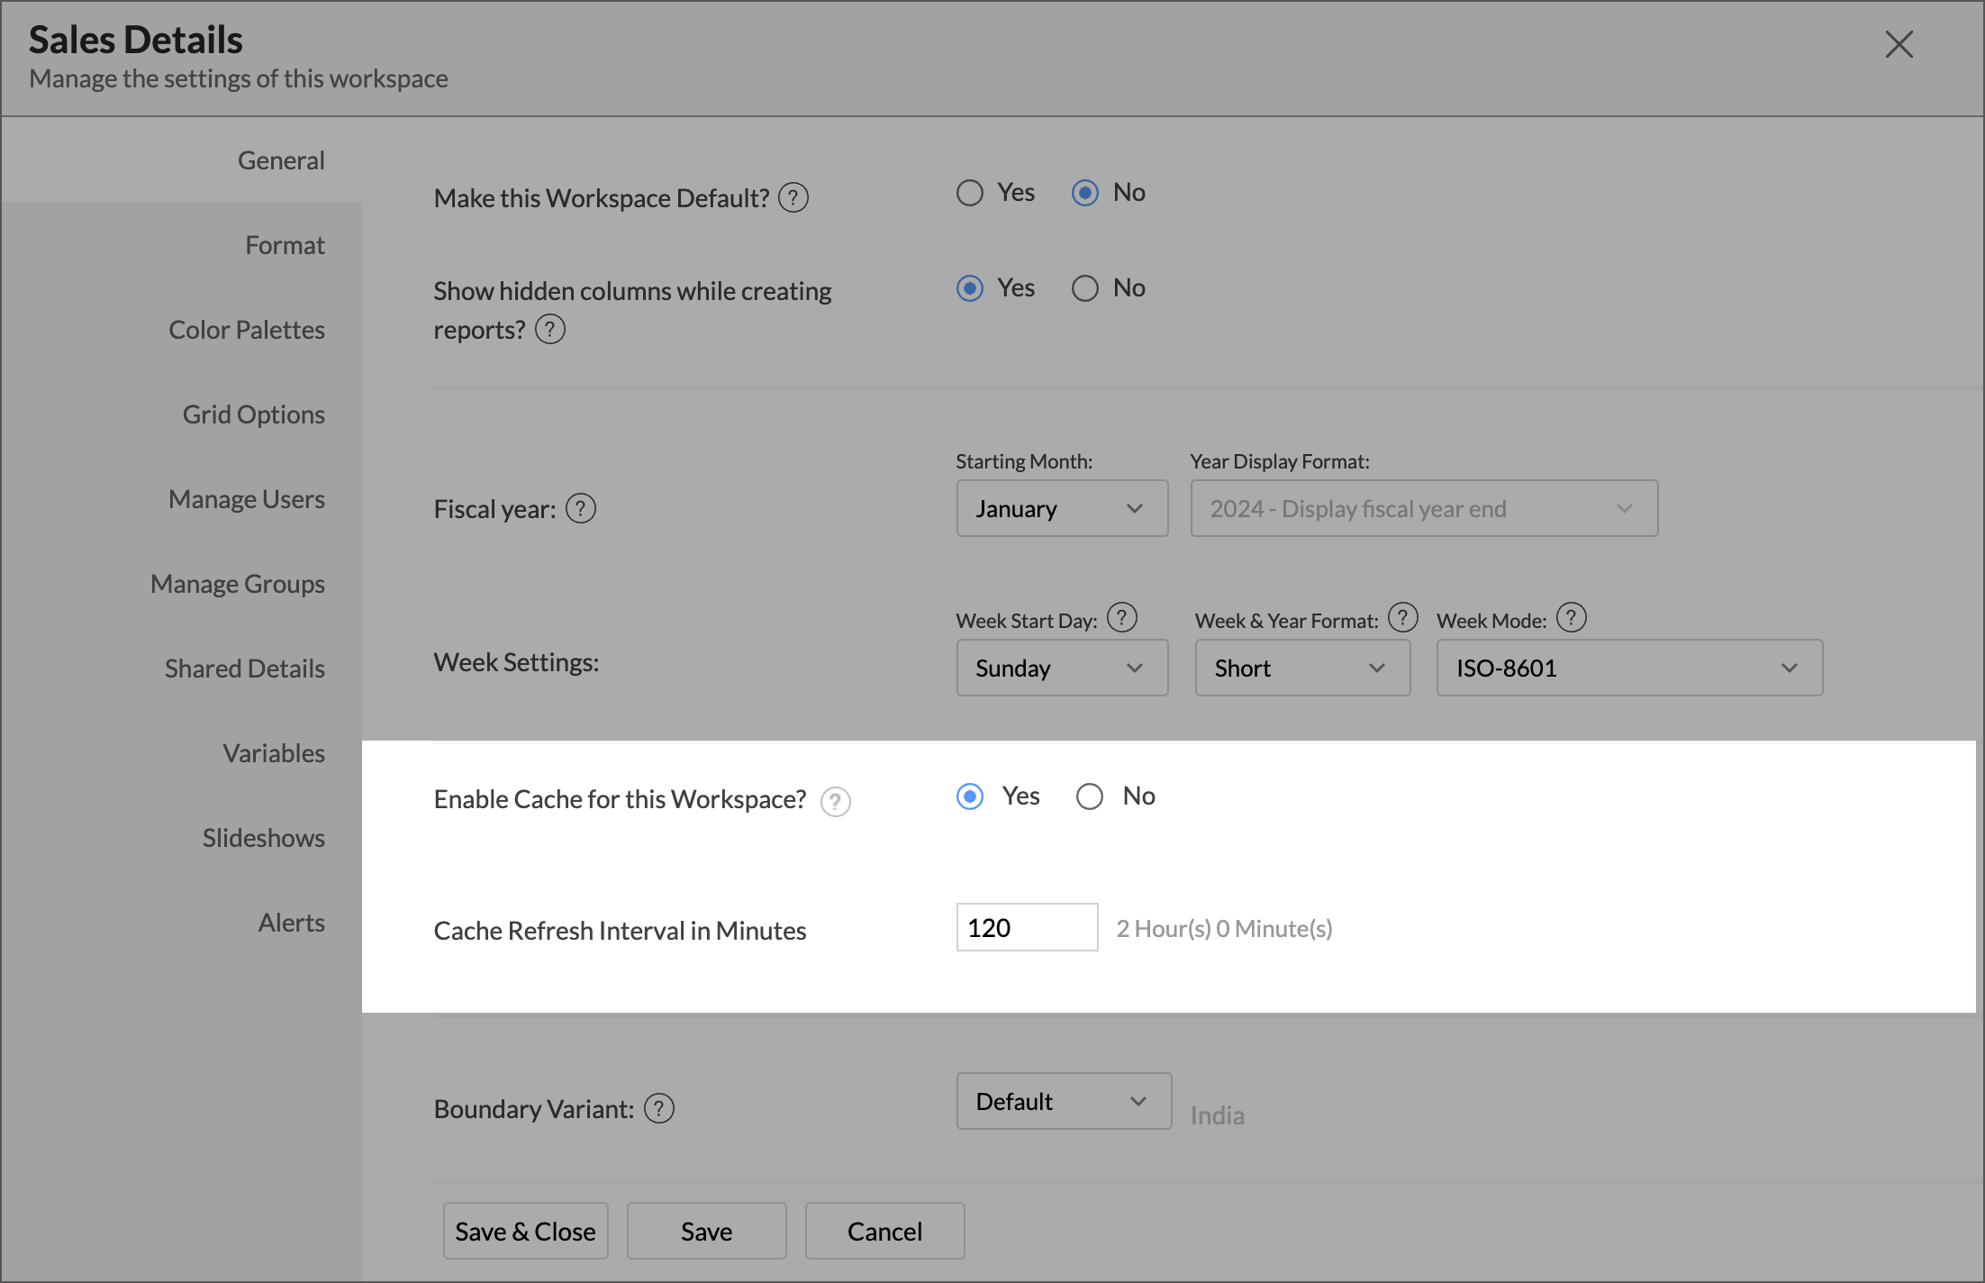
Task: Click the Save & Close button
Action: [525, 1231]
